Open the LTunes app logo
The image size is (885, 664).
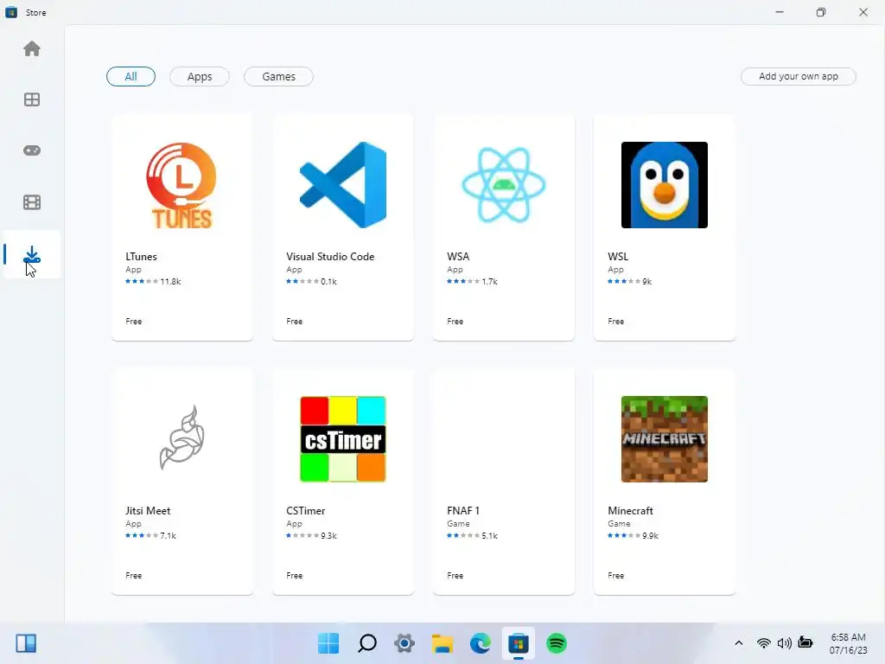click(x=181, y=185)
